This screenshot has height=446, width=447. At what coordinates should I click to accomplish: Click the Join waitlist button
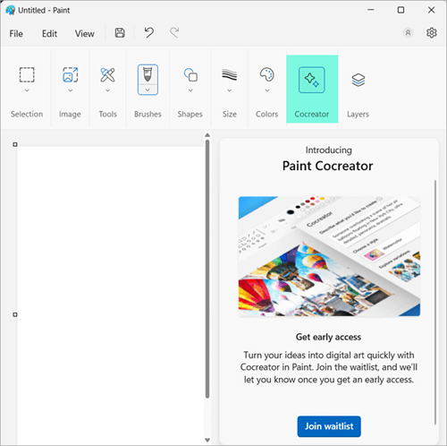[x=329, y=426]
